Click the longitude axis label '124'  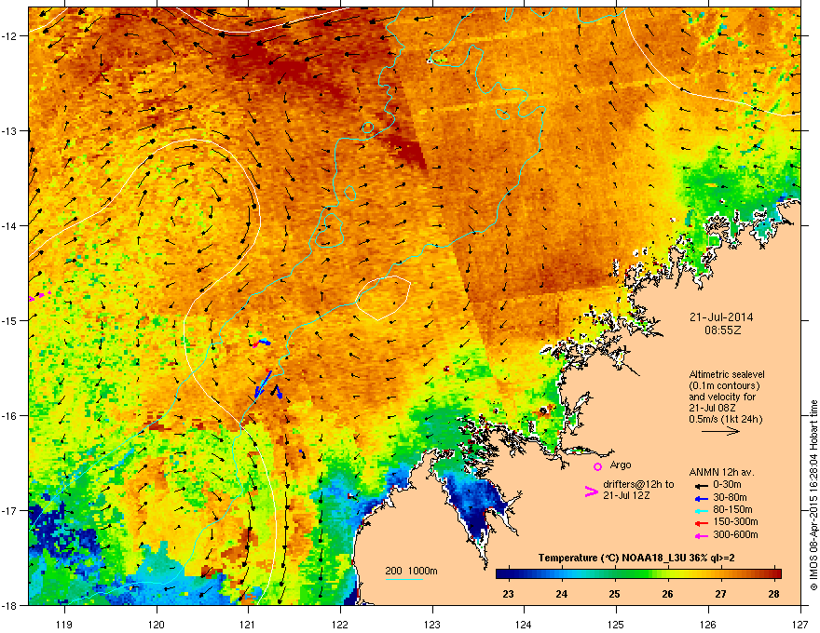524,624
